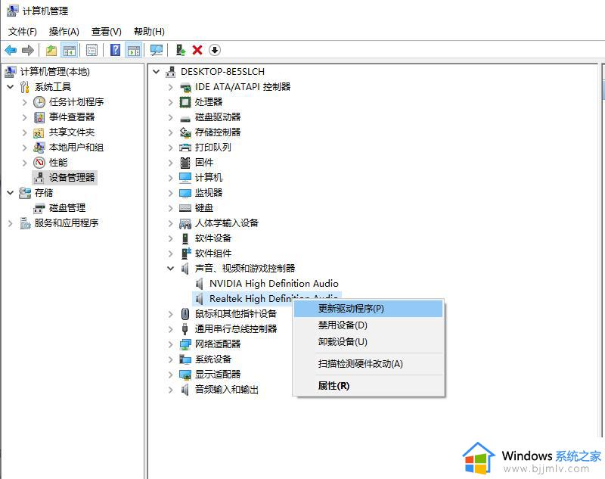
Task: Choose 扫描检测硬件改动(A) from context menu
Action: [368, 364]
